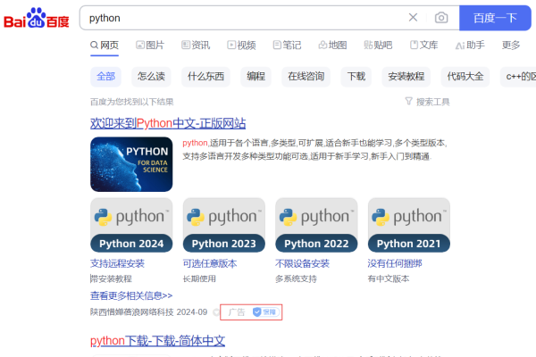Click the 带安装教程 caption text

tap(111, 278)
